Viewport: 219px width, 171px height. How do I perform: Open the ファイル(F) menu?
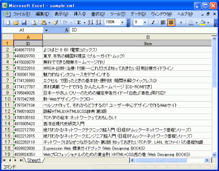pos(22,14)
